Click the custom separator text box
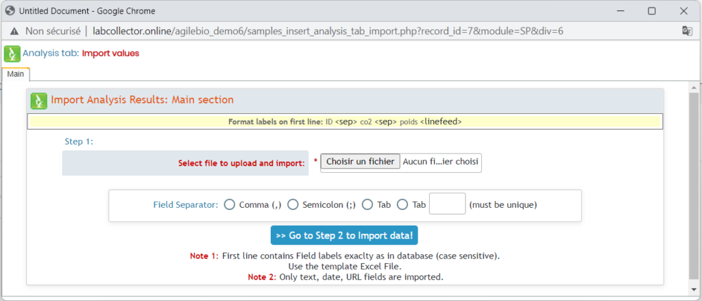Image resolution: width=702 pixels, height=301 pixels. 447,204
